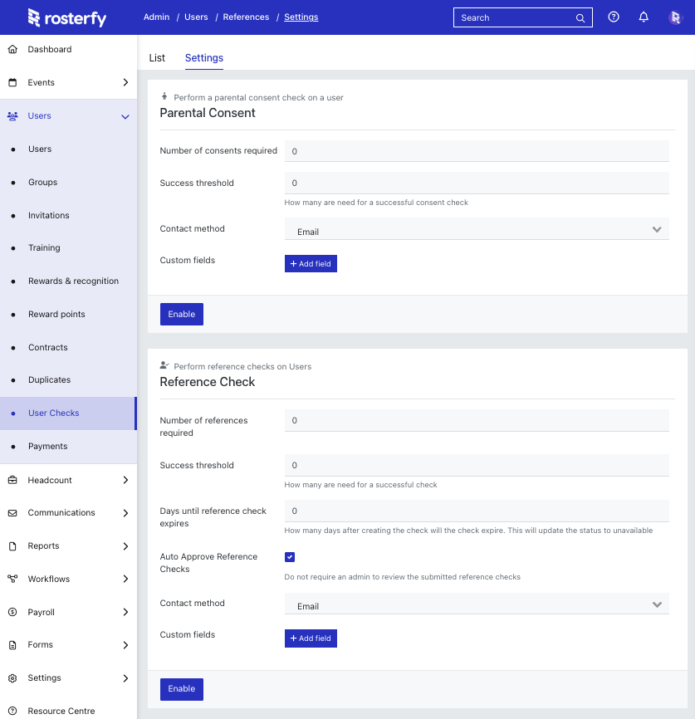Uncheck Auto Approve Reference Checks

point(290,556)
